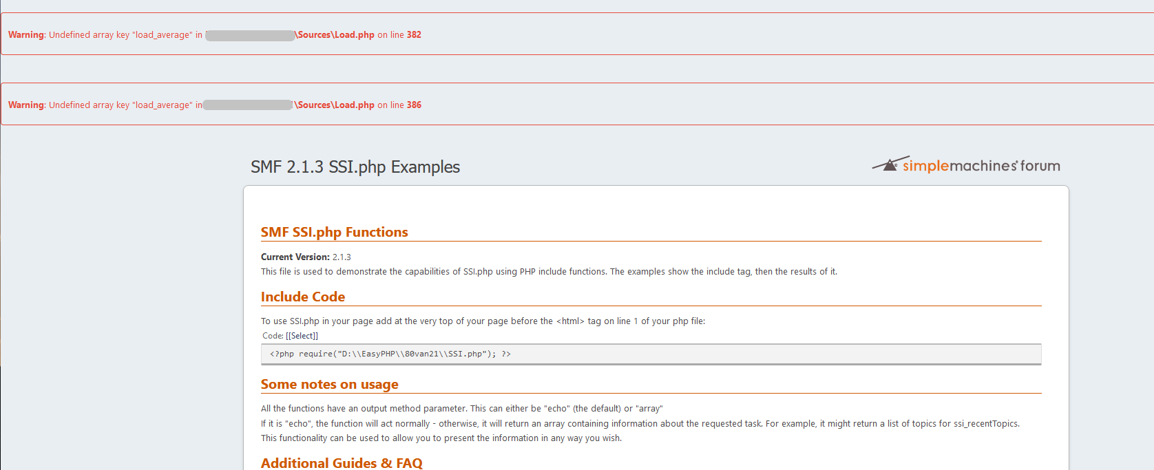Image resolution: width=1154 pixels, height=470 pixels.
Task: Click the "Additional Guides & FAQ" heading
Action: click(342, 462)
